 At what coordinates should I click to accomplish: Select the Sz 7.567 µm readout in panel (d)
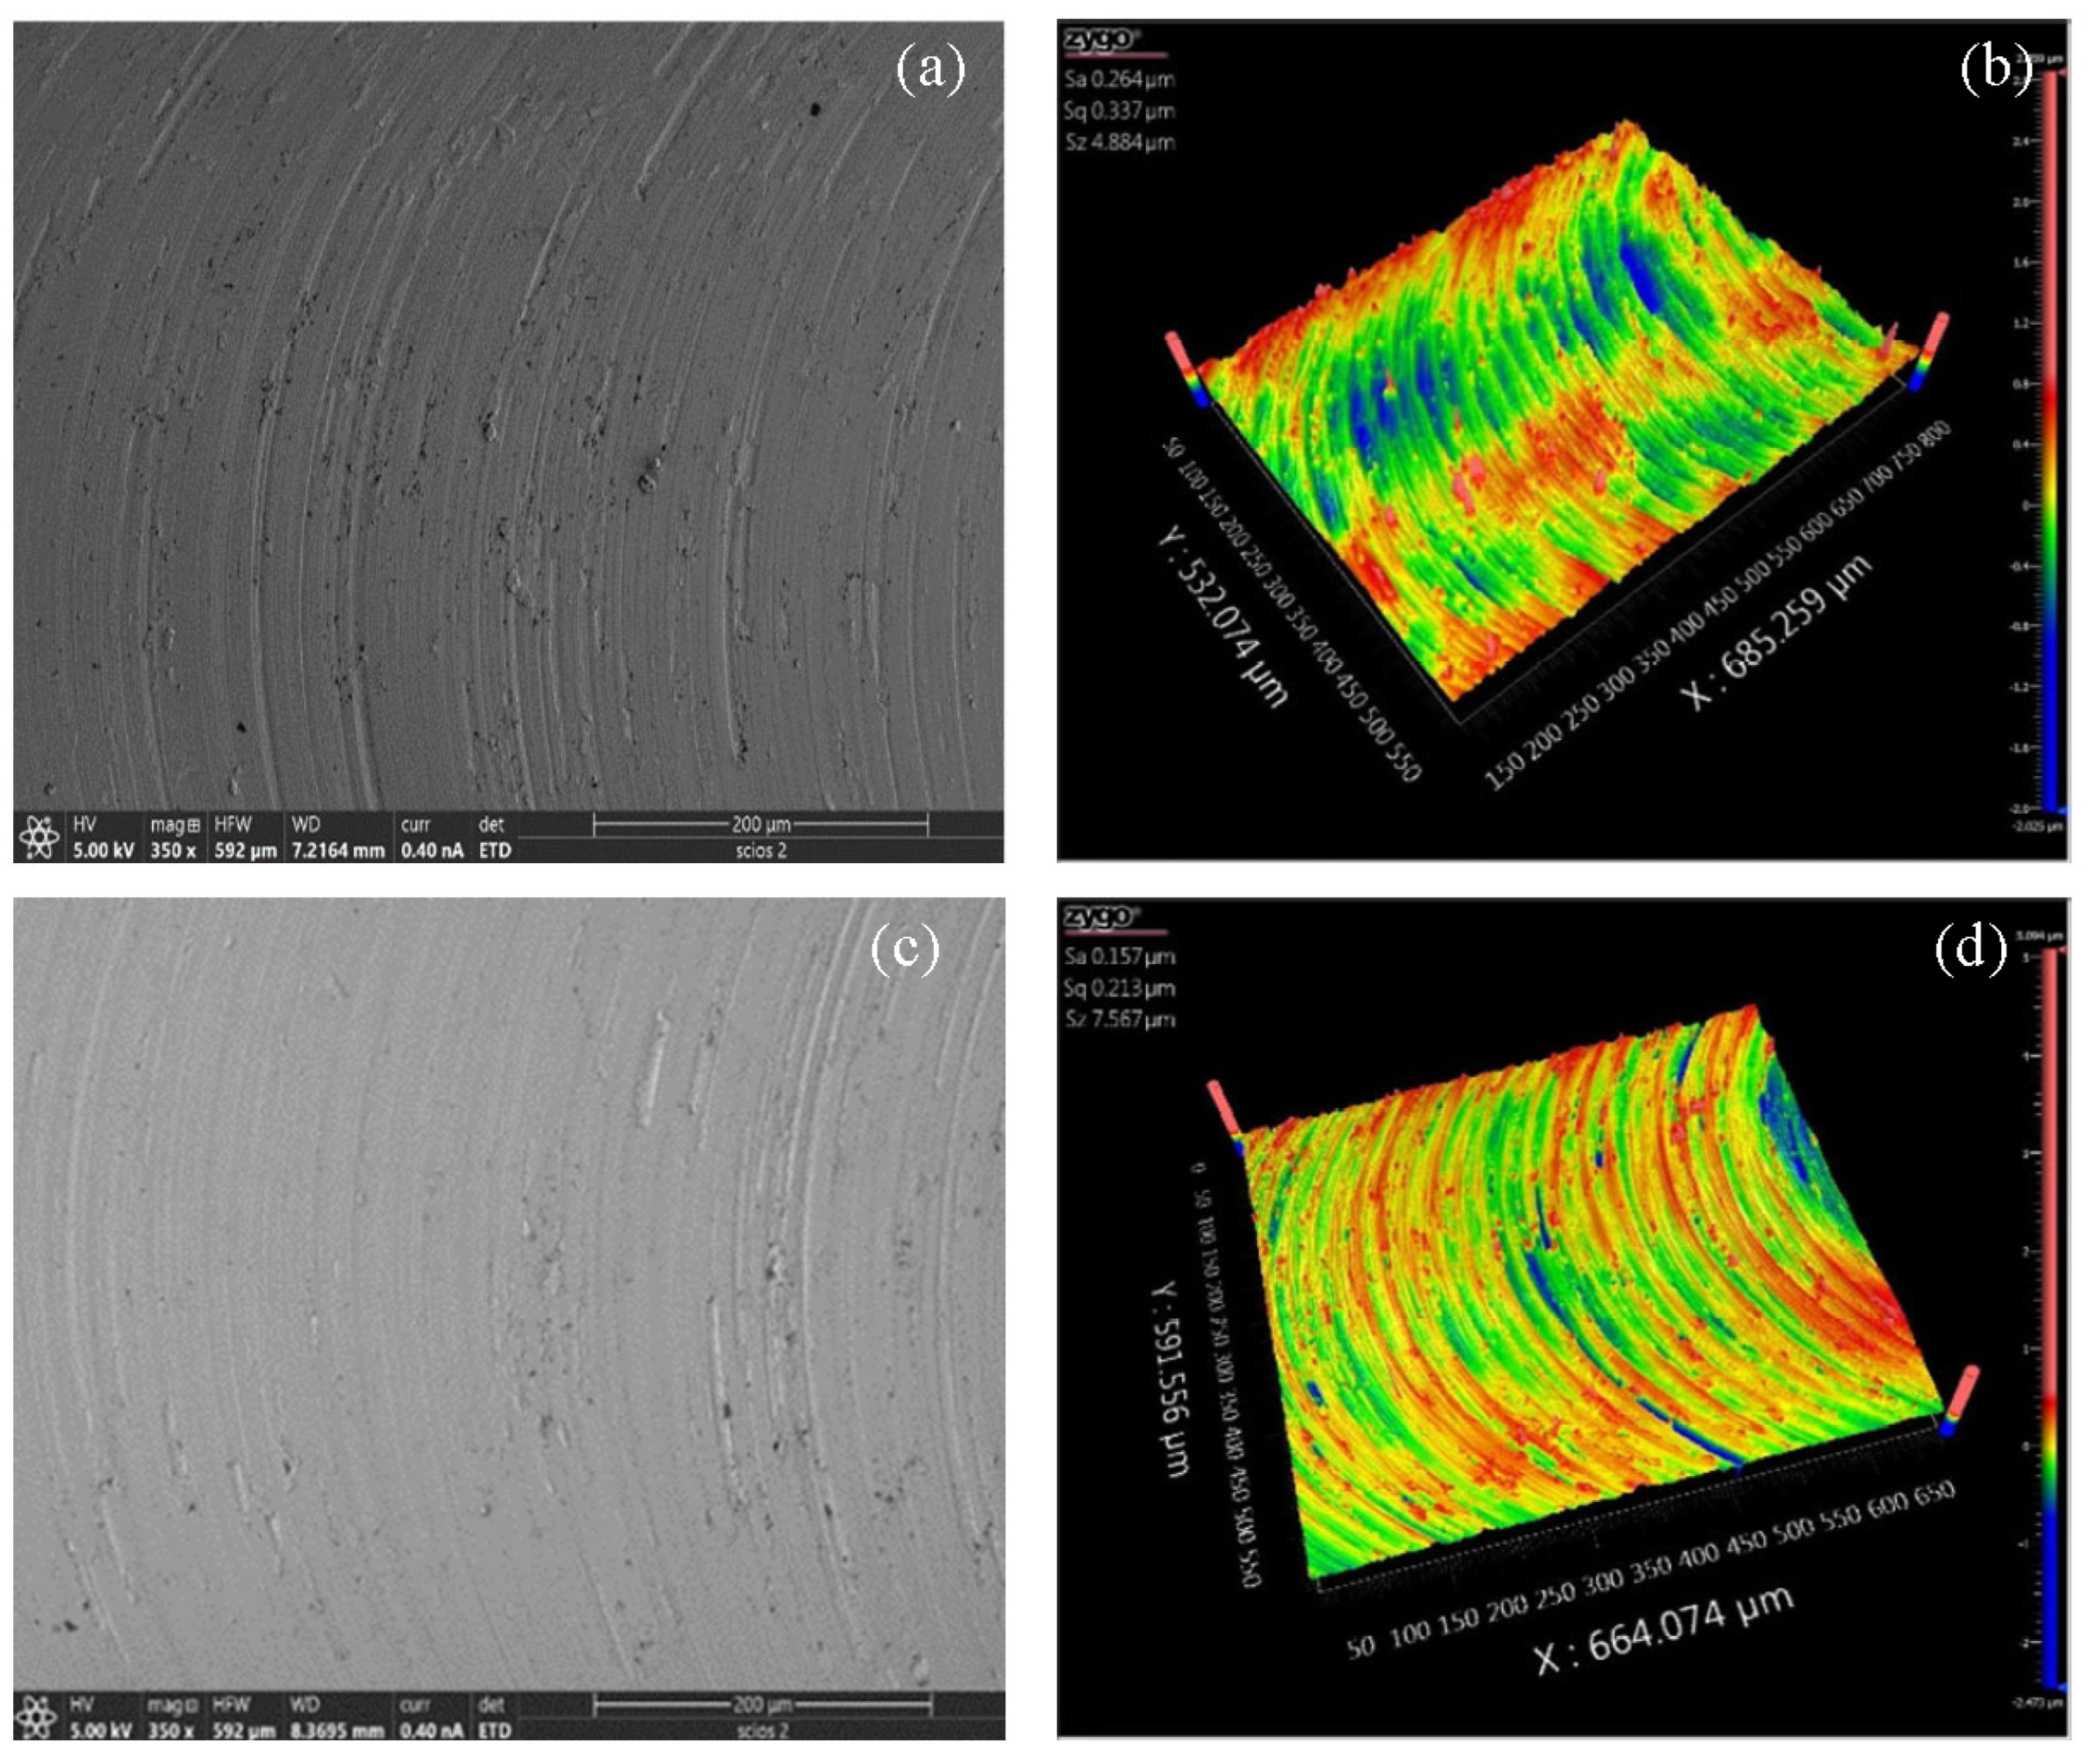[1118, 1019]
